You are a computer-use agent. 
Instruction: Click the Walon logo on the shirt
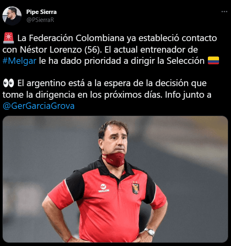pyautogui.click(x=103, y=188)
